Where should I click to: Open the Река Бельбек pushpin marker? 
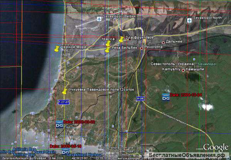point(107,49)
